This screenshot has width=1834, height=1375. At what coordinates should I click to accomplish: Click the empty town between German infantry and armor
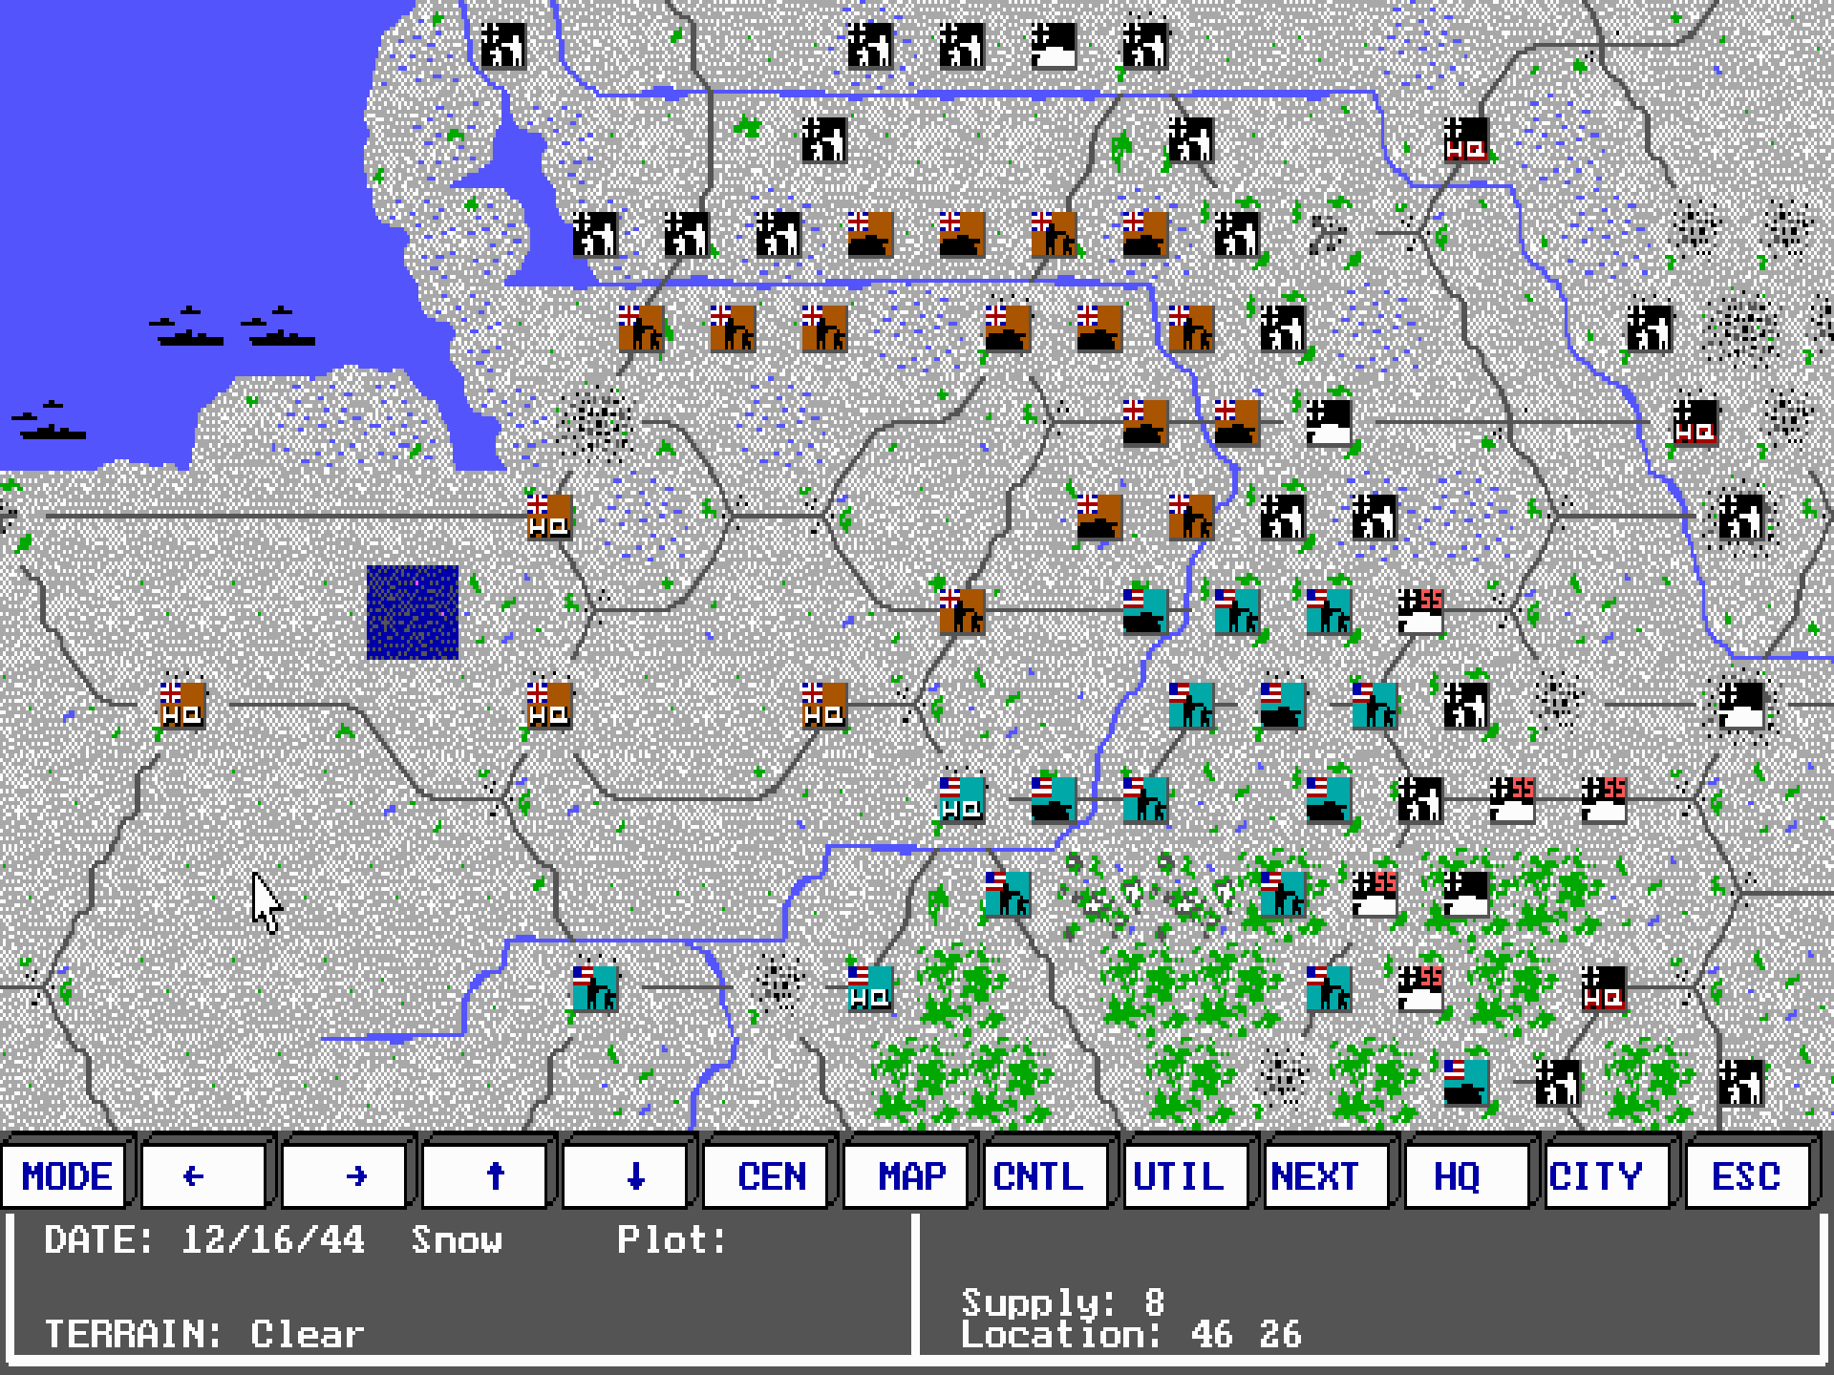coord(1558,700)
